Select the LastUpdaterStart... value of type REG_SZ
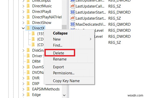Image resolution: width=146 pixels, height=98 pixels. point(91,18)
